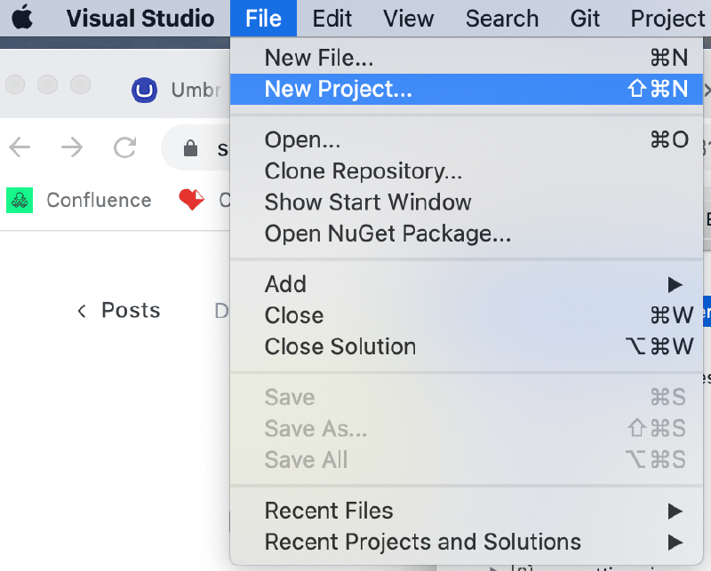This screenshot has width=711, height=571.
Task: Click the browser forward arrow
Action: 72,147
